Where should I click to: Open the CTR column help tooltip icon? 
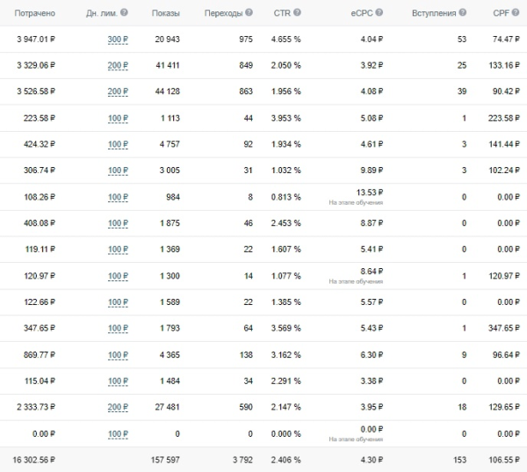[x=296, y=13]
